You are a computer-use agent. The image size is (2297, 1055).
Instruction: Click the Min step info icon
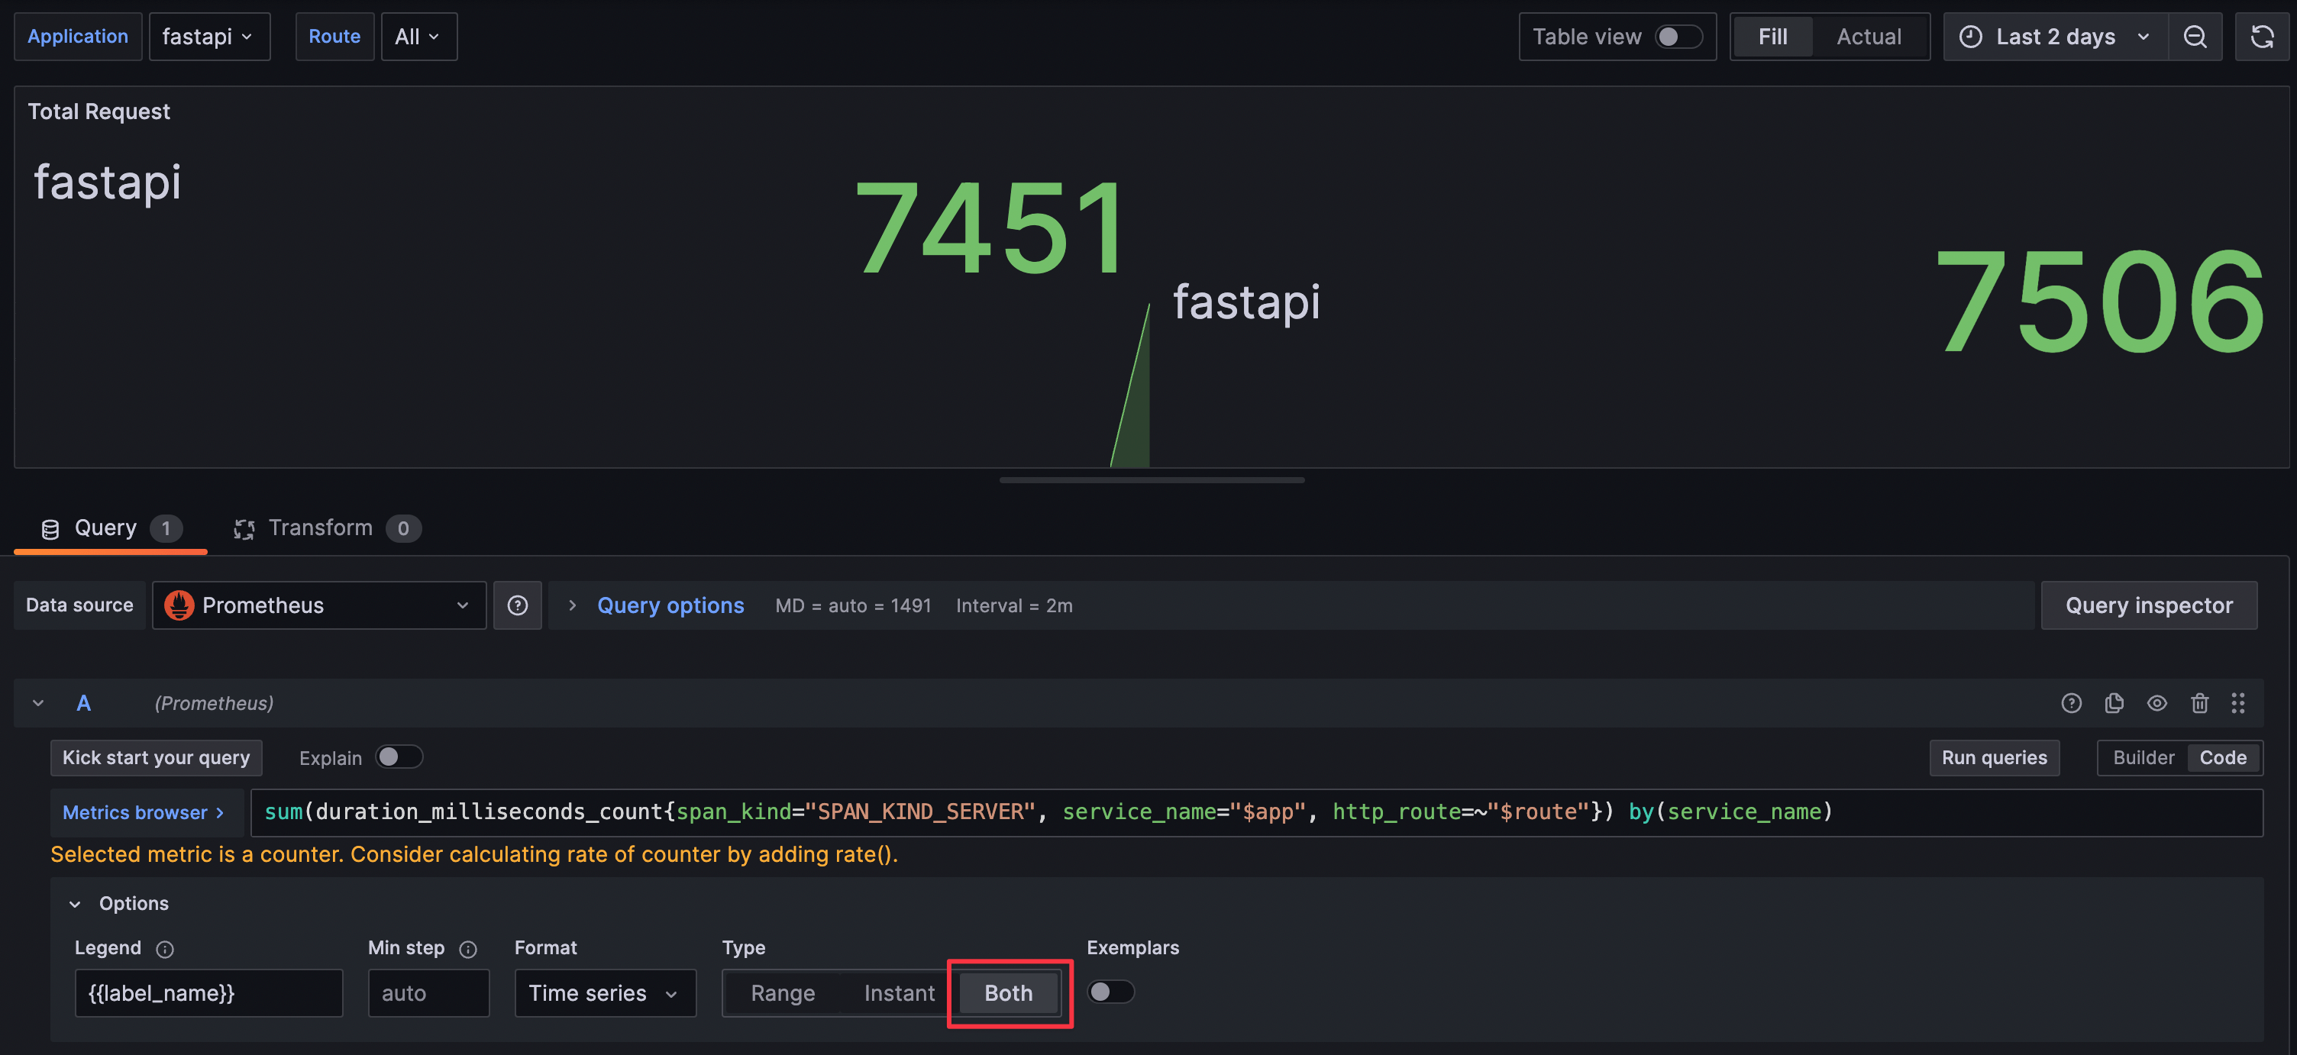click(x=468, y=949)
